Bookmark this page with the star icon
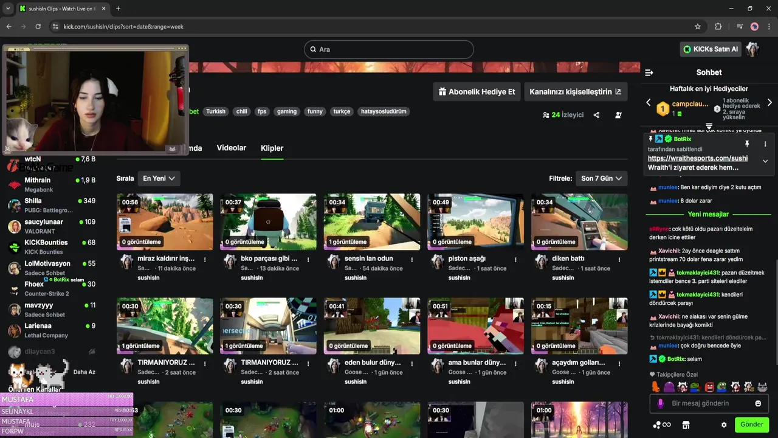Viewport: 778px width, 438px height. tap(698, 27)
